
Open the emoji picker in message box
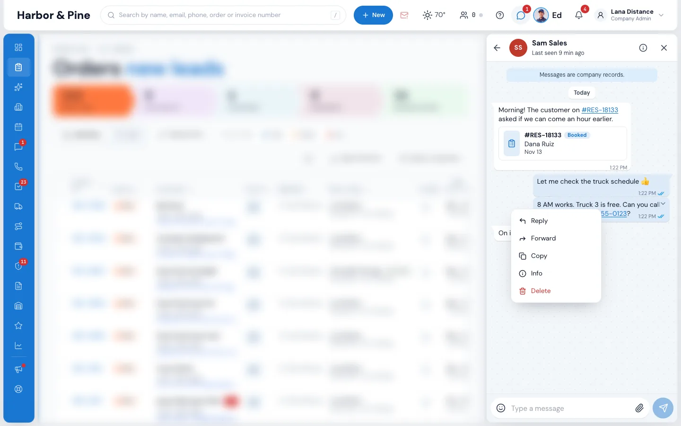[501, 408]
